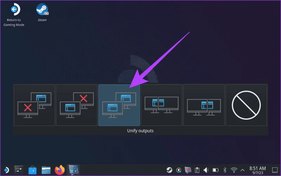The image size is (281, 176).
Task: Open Dolphin file manager in taskbar
Action: pyautogui.click(x=46, y=170)
